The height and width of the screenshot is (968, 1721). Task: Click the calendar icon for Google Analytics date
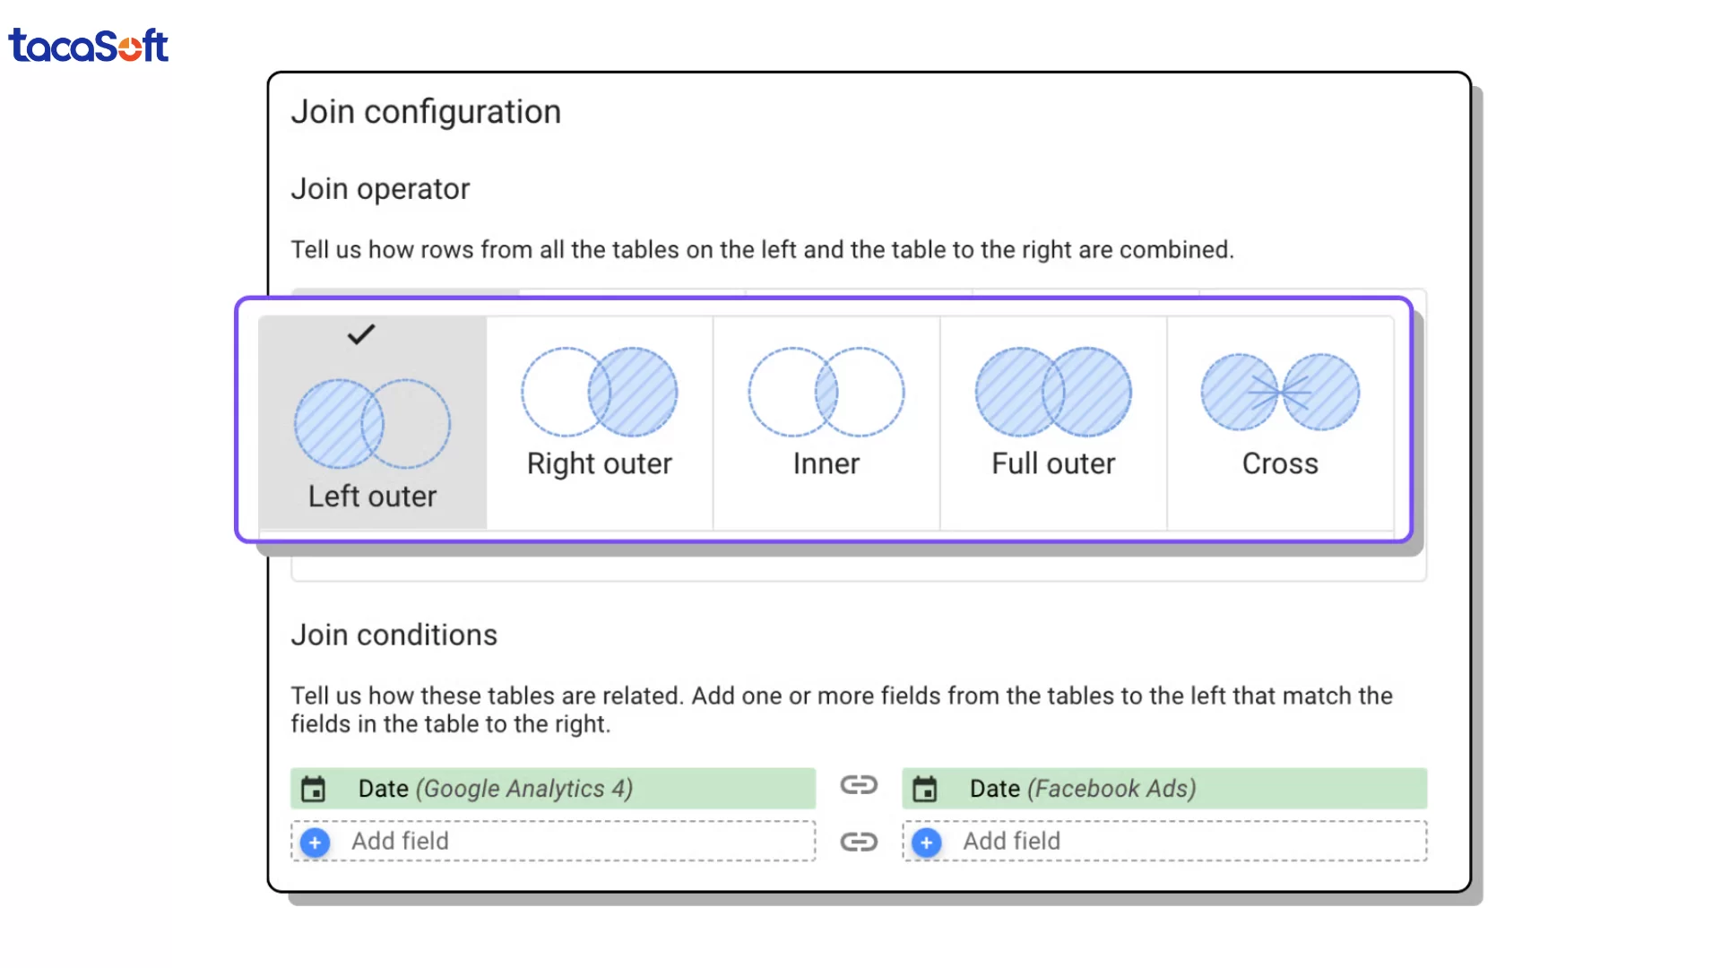tap(313, 789)
